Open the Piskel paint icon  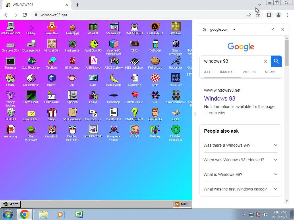pos(10,80)
